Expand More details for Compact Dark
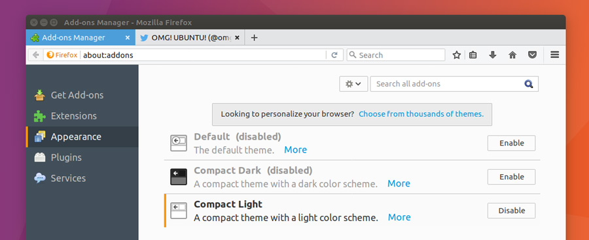Screen dimensions: 589x240 pyautogui.click(x=399, y=183)
